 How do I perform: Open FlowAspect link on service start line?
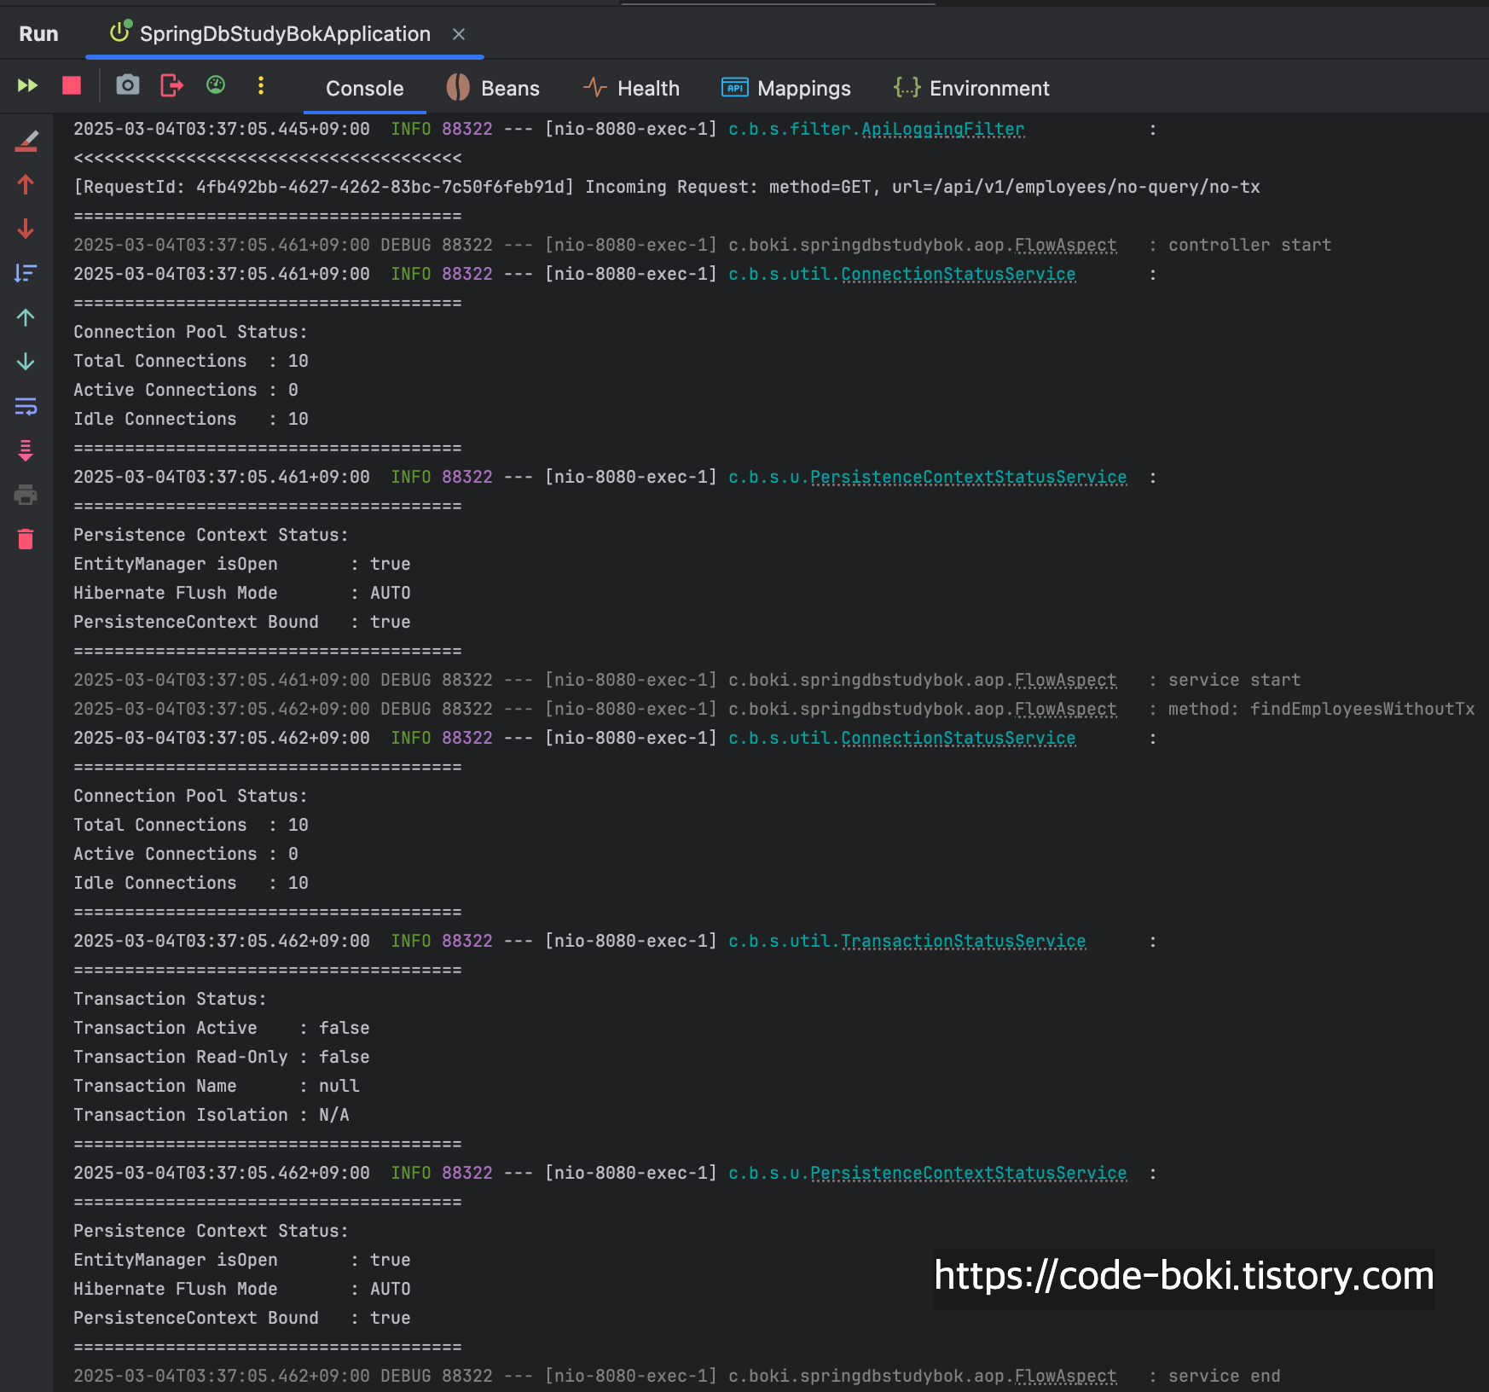[1065, 680]
